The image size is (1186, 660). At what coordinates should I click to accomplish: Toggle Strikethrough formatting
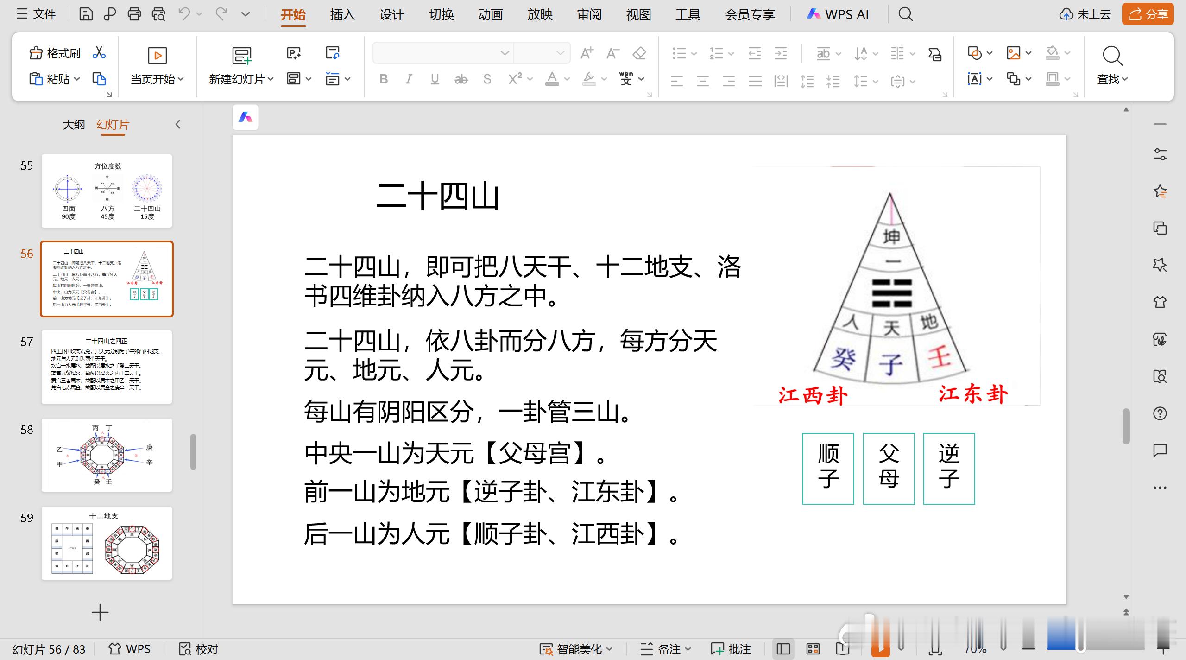tap(461, 79)
